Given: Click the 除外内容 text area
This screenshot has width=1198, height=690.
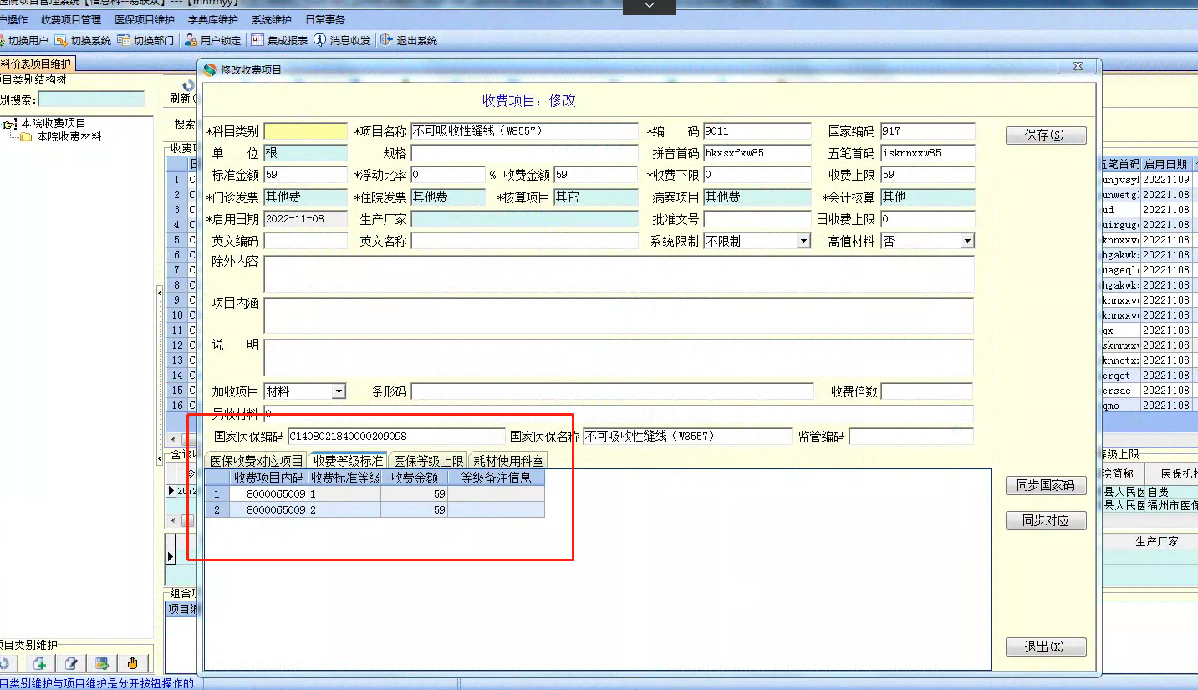Looking at the screenshot, I should 619,273.
